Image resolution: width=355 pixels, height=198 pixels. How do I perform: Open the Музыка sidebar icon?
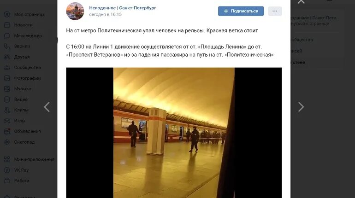[x=7, y=89]
